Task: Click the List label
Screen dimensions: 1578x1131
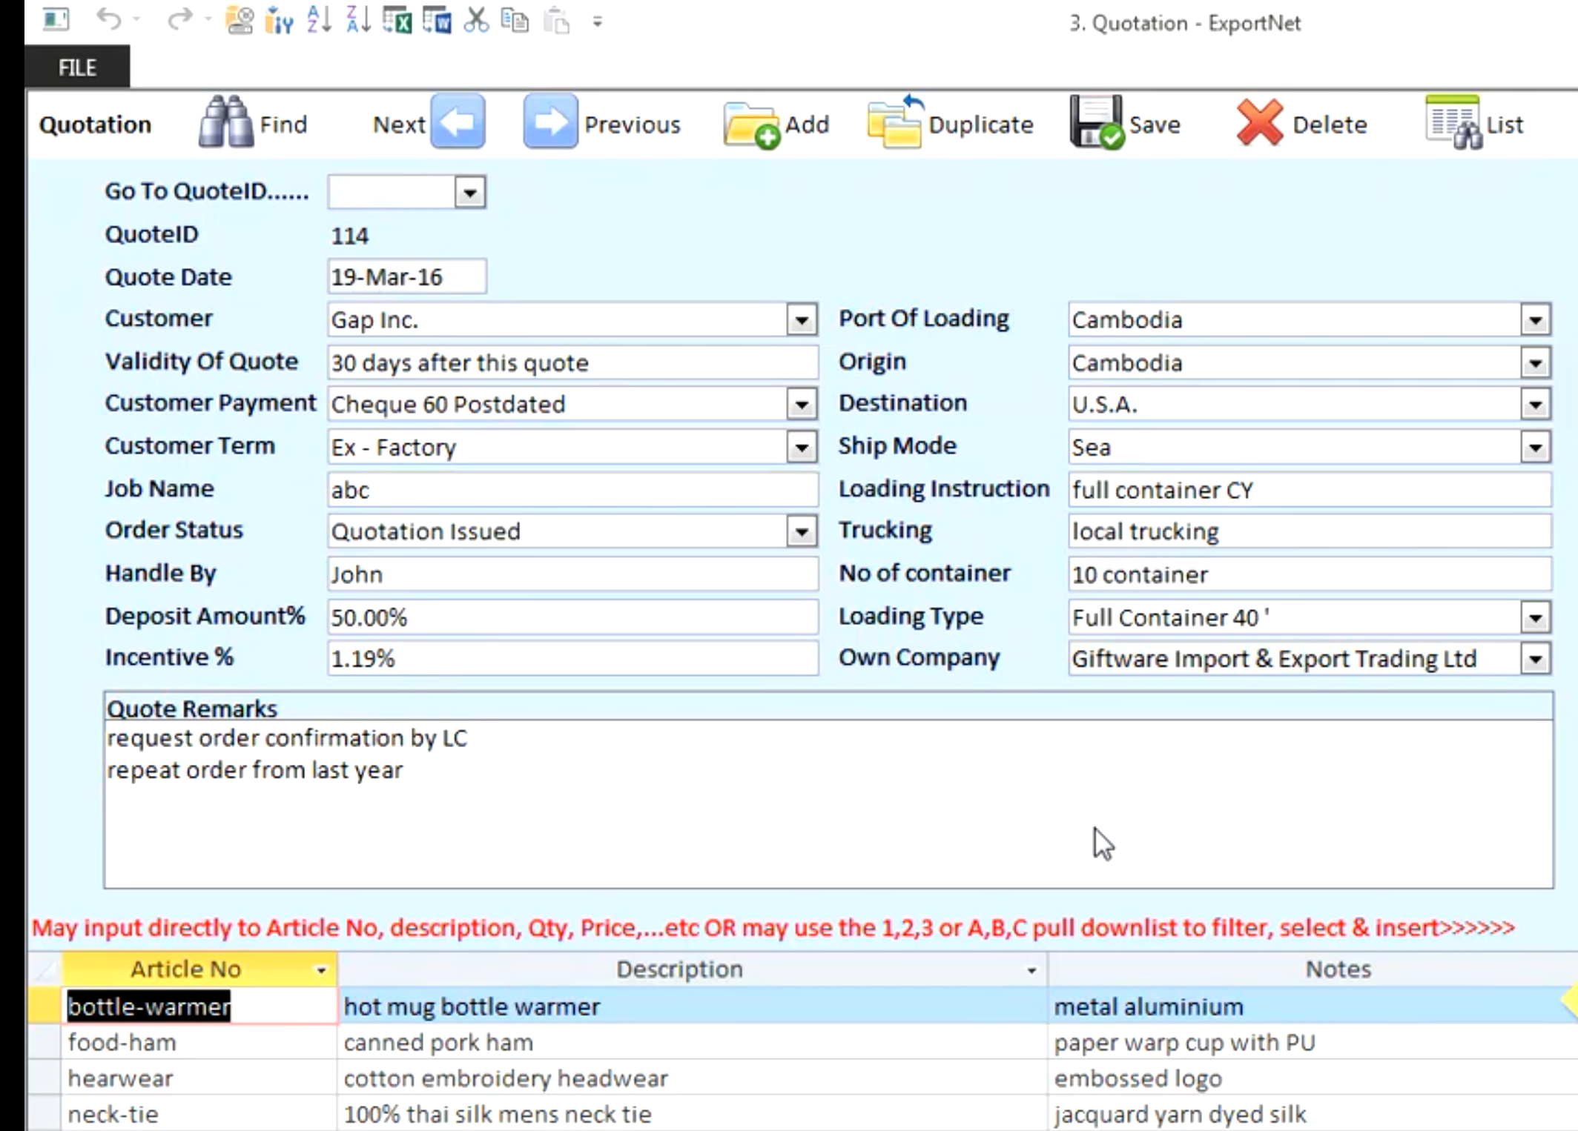Action: [x=1505, y=125]
